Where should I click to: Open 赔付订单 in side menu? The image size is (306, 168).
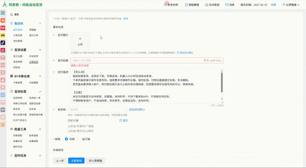(33, 36)
